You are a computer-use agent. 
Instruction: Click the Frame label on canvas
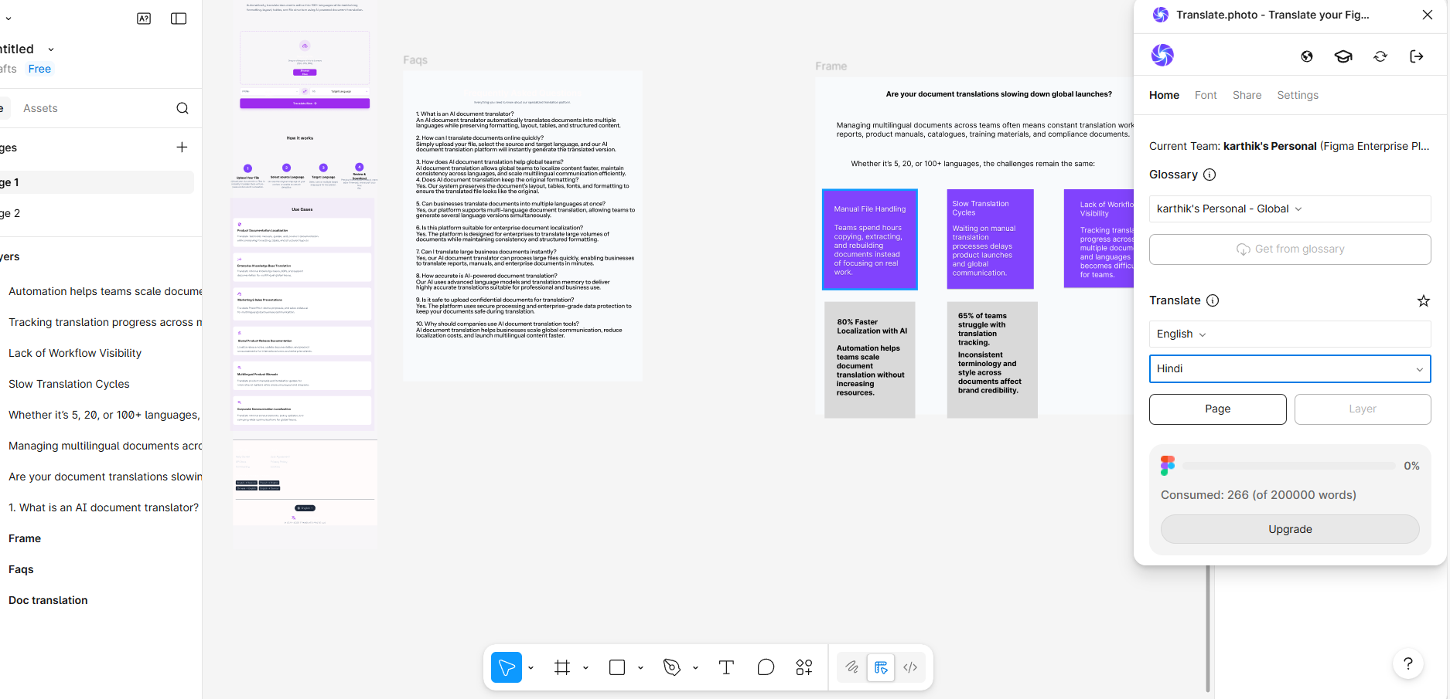click(x=831, y=66)
